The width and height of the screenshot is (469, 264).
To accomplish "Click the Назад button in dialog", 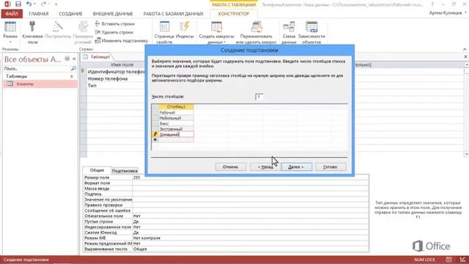I will tap(265, 166).
